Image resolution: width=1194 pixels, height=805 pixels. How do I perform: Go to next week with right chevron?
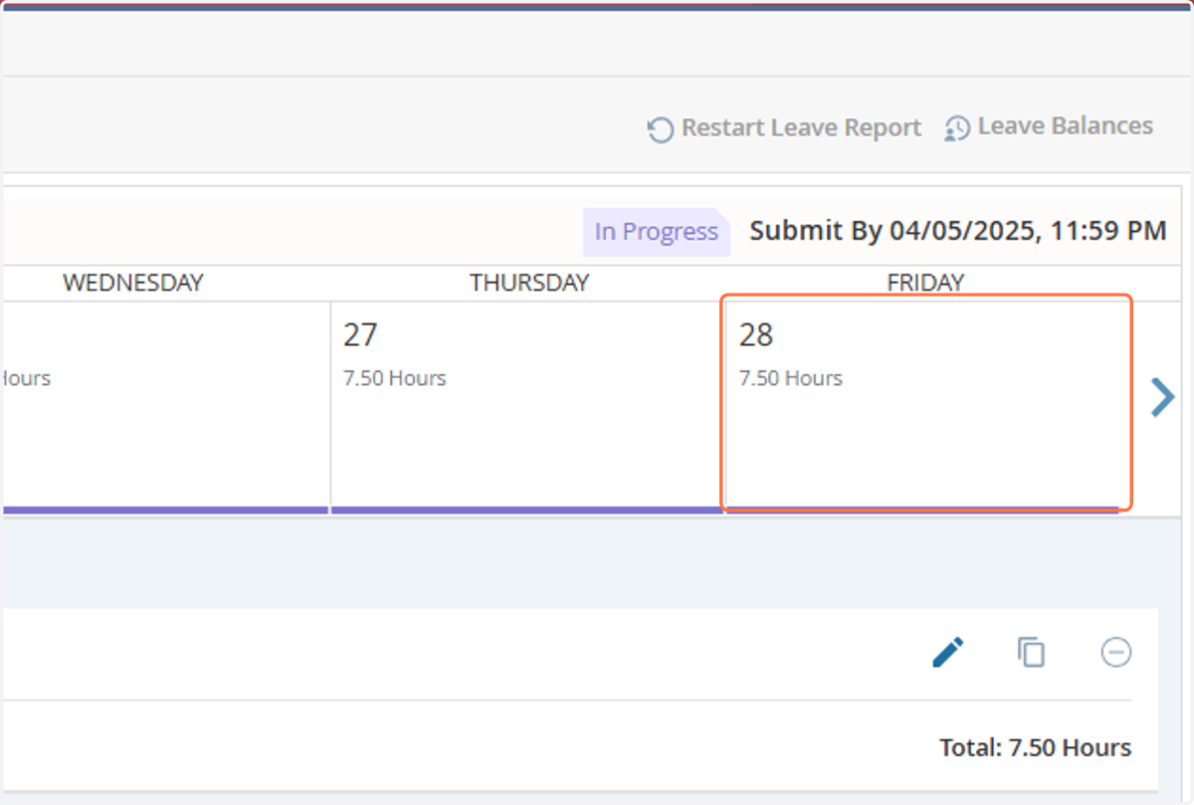[1162, 398]
